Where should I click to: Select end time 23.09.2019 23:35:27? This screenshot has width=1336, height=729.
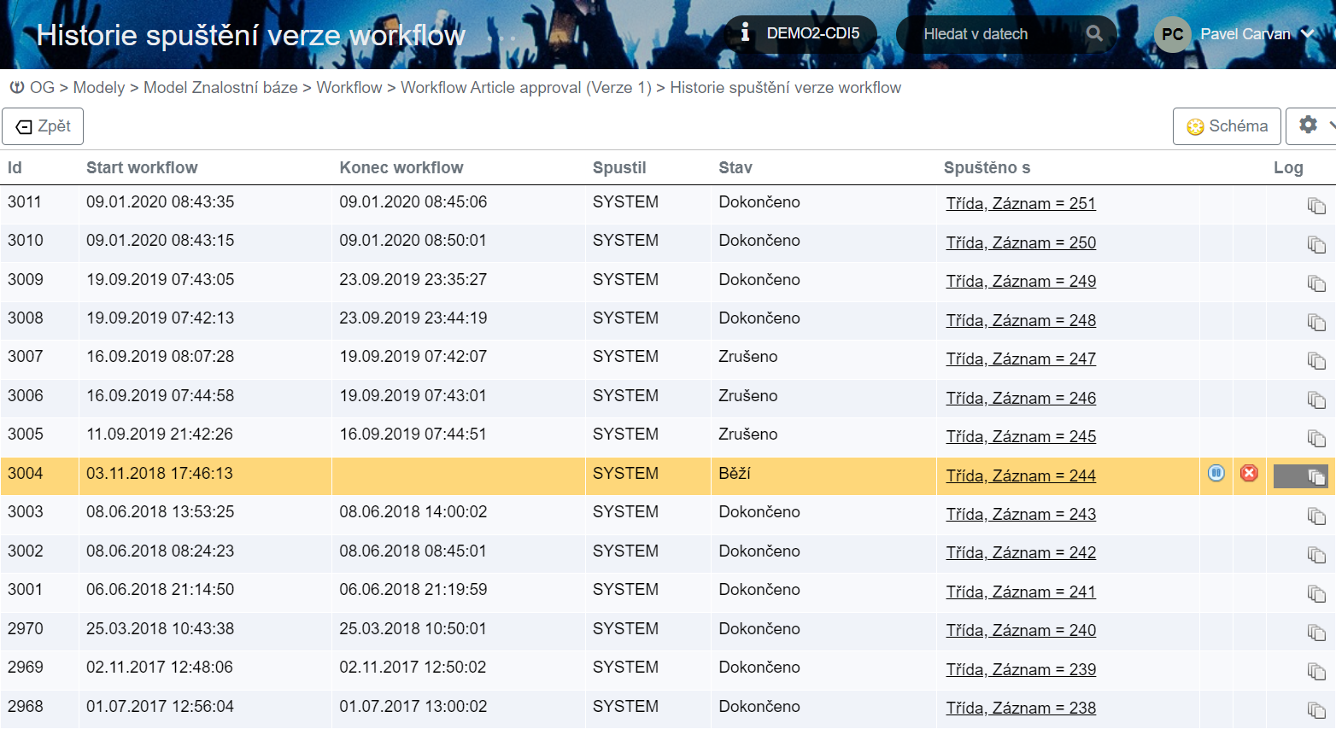coord(413,279)
